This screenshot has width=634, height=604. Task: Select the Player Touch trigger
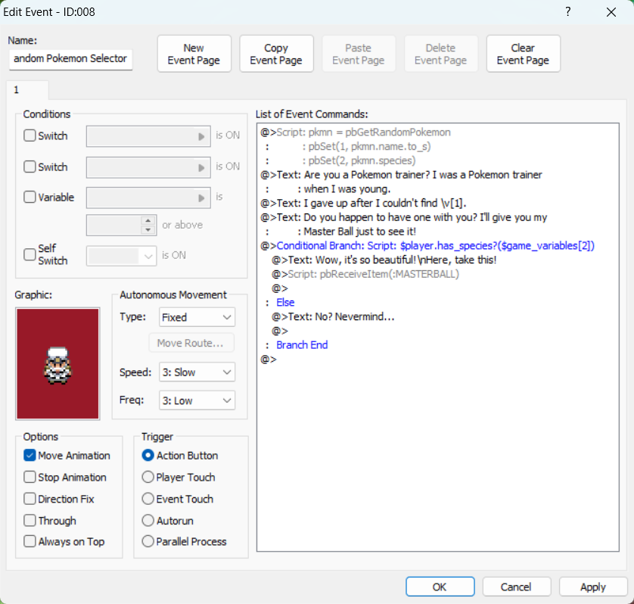coord(148,478)
